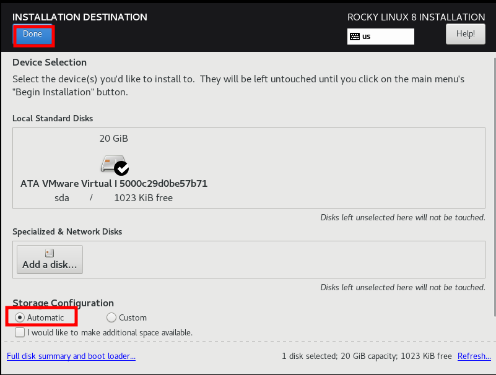Click the Device Selection heading
The width and height of the screenshot is (496, 375).
pos(50,62)
